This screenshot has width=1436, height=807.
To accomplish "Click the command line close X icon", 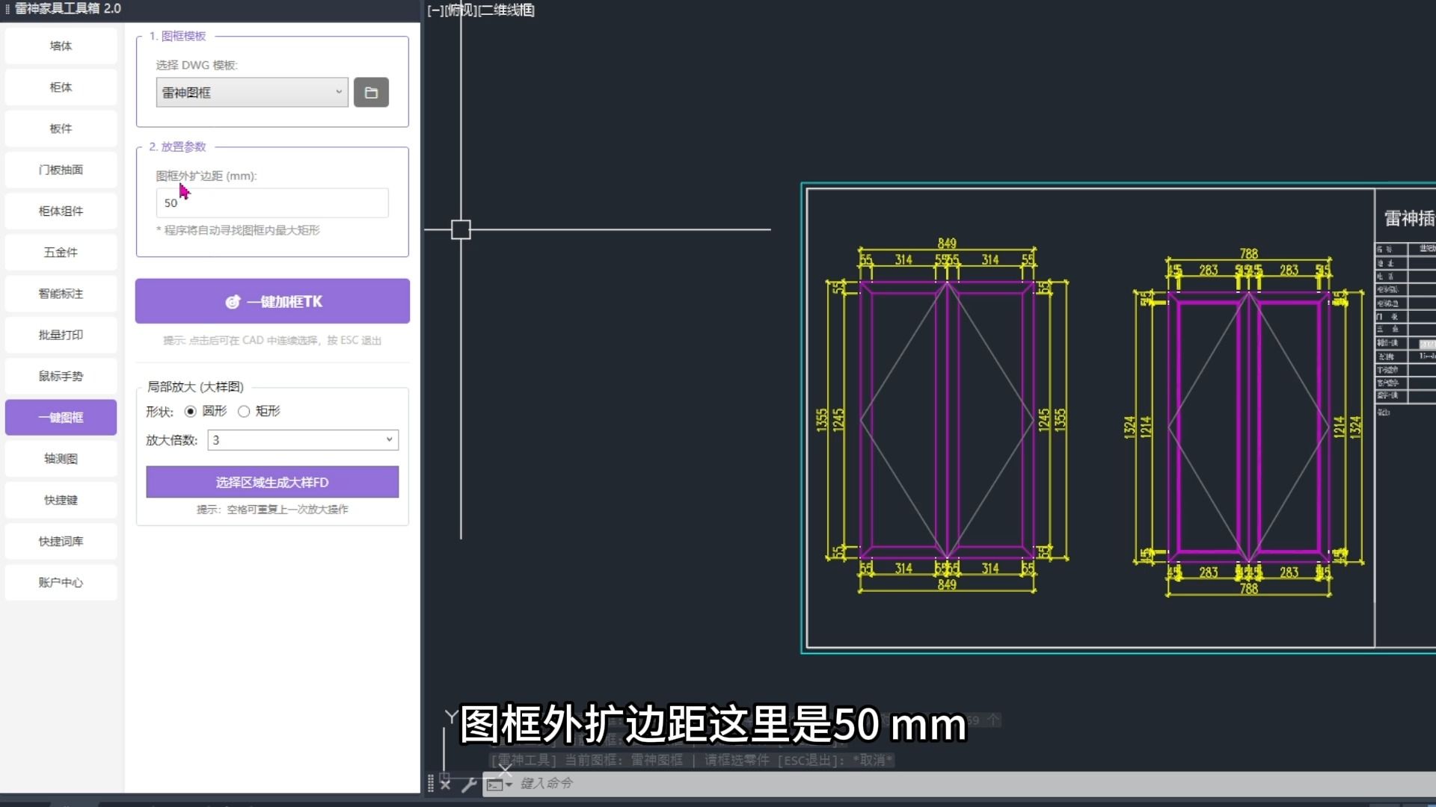I will (x=446, y=784).
